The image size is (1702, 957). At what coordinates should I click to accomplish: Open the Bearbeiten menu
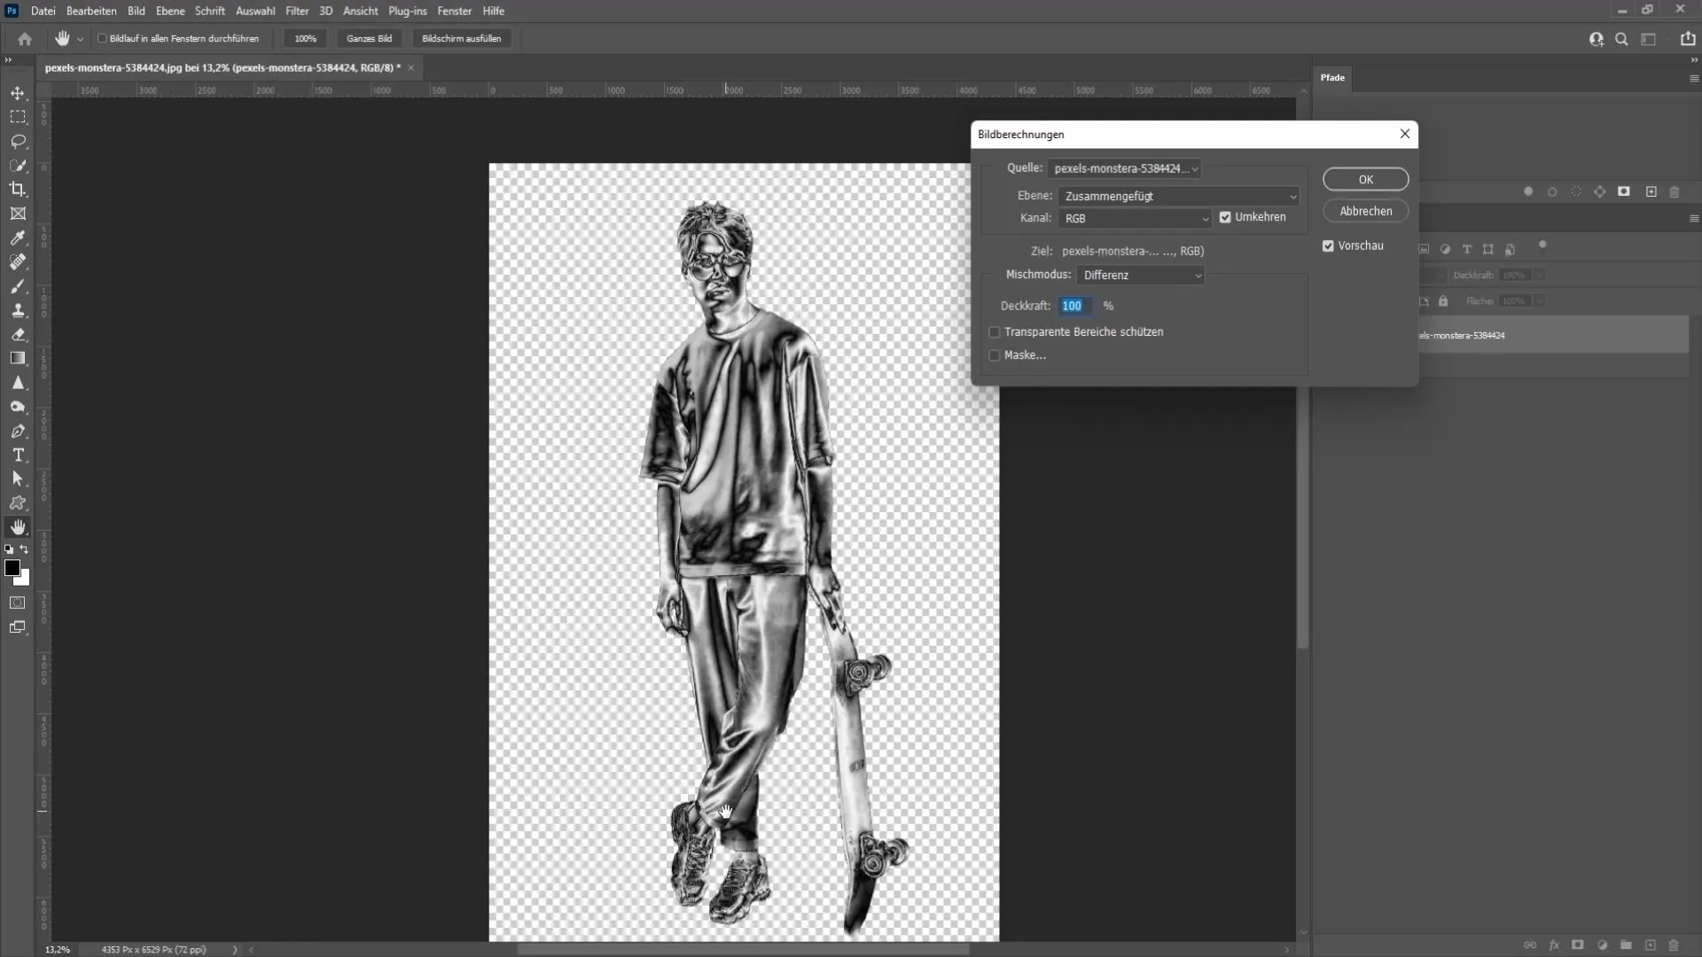point(91,11)
